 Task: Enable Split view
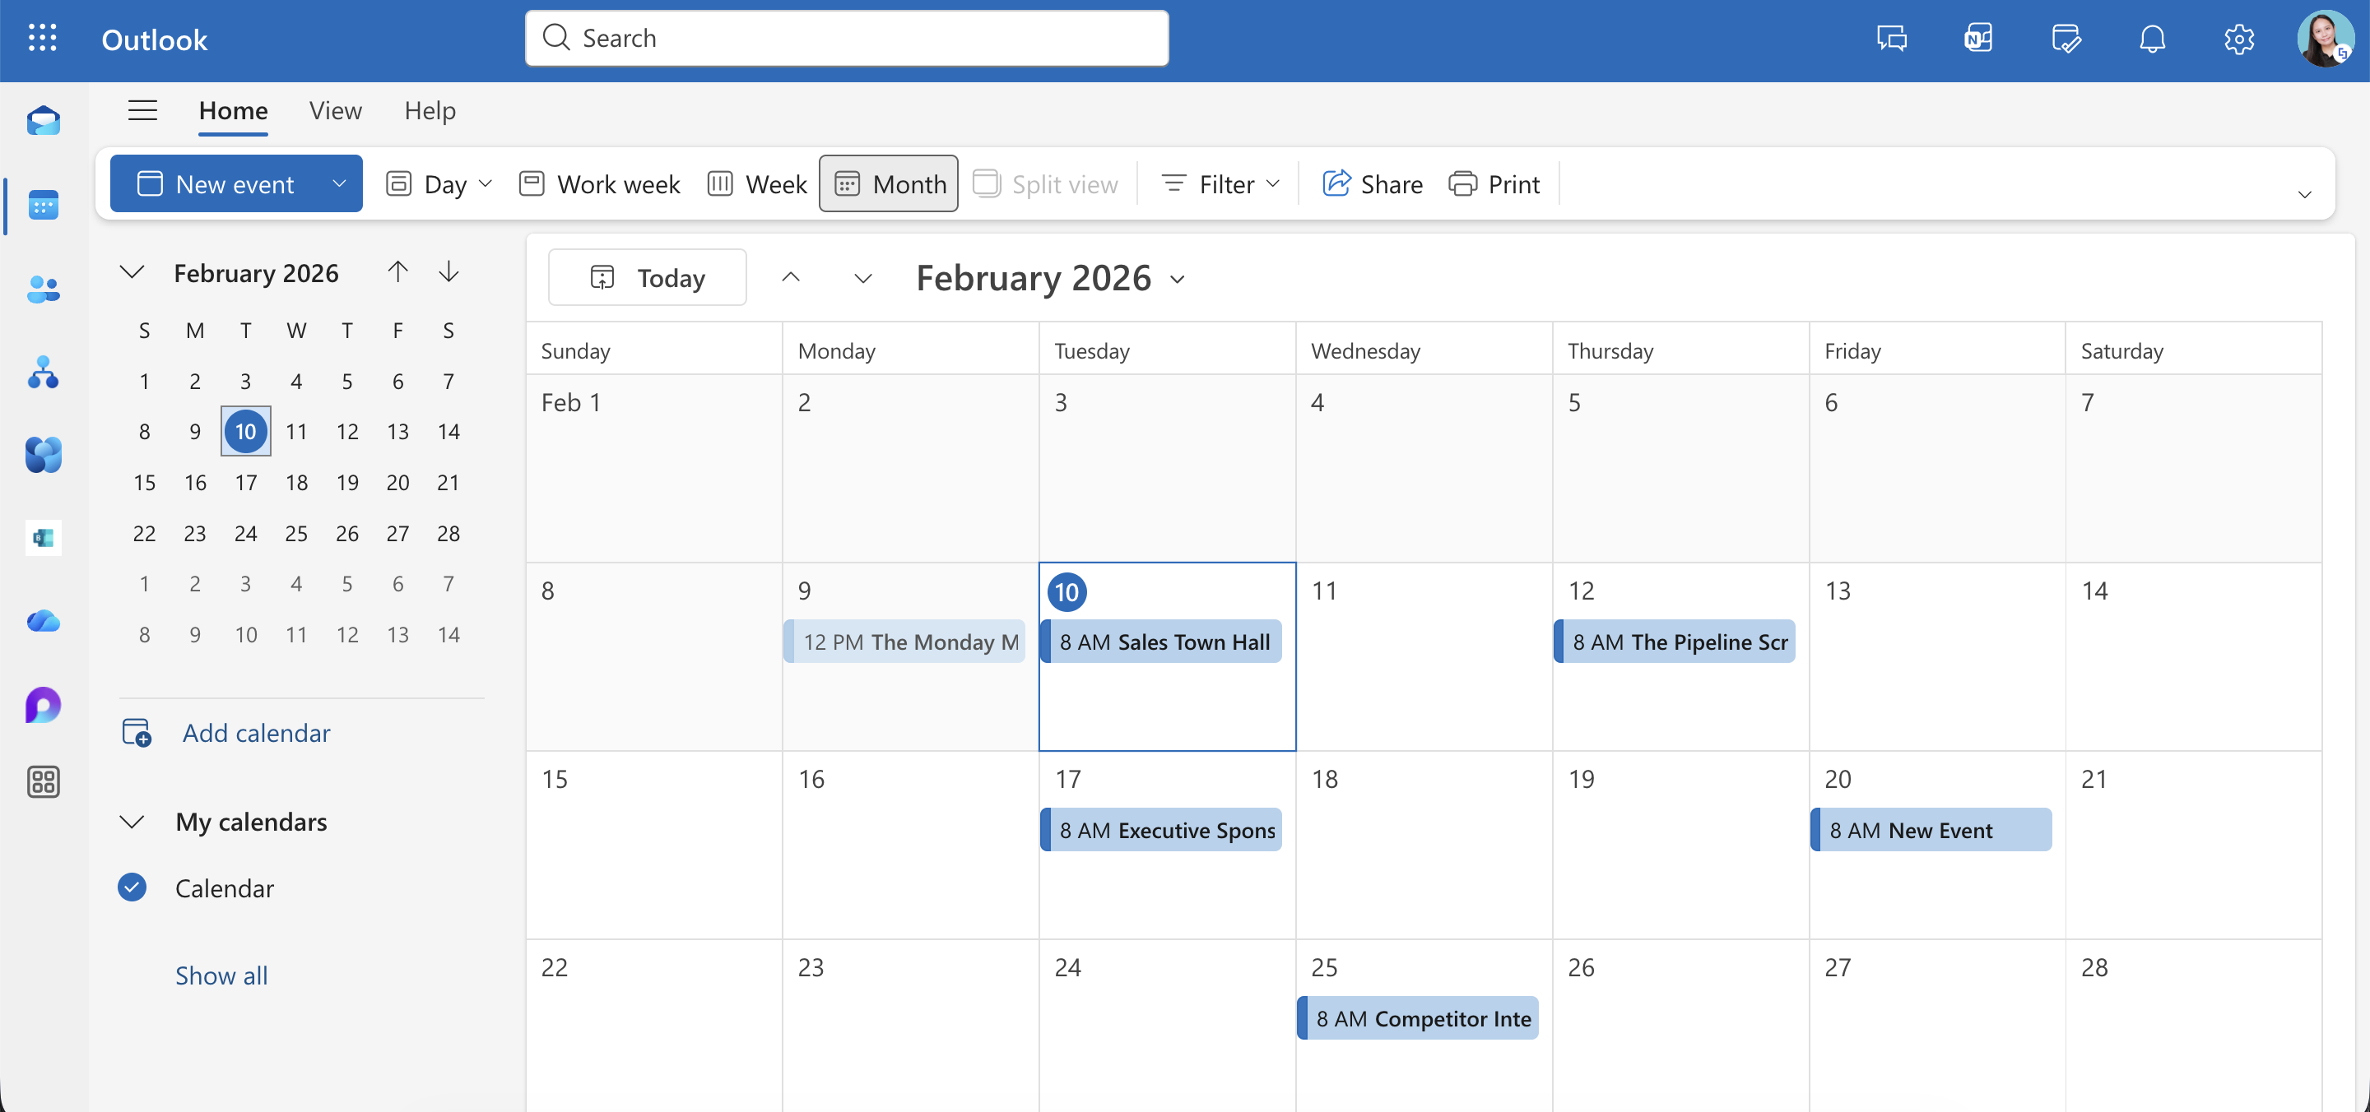pos(1046,183)
